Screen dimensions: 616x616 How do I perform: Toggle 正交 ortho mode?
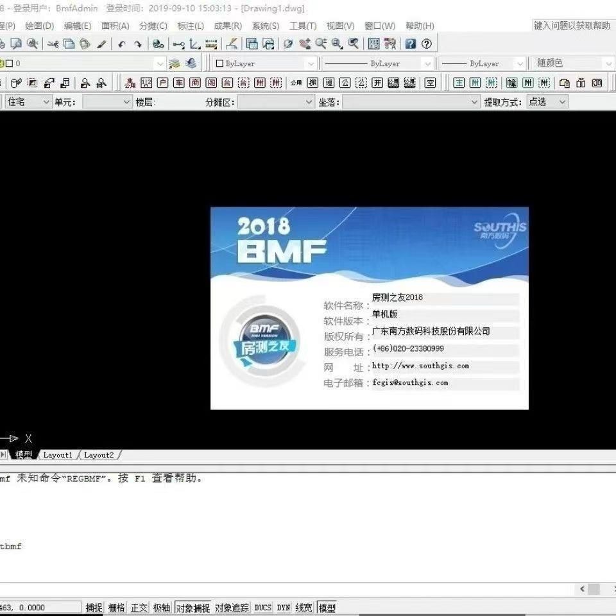[x=139, y=608]
